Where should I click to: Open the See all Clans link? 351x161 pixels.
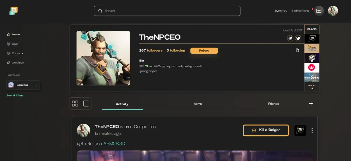15,95
